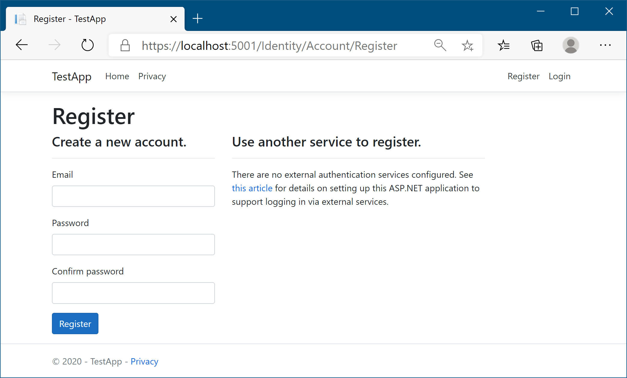Click the padlock site info icon

[125, 46]
